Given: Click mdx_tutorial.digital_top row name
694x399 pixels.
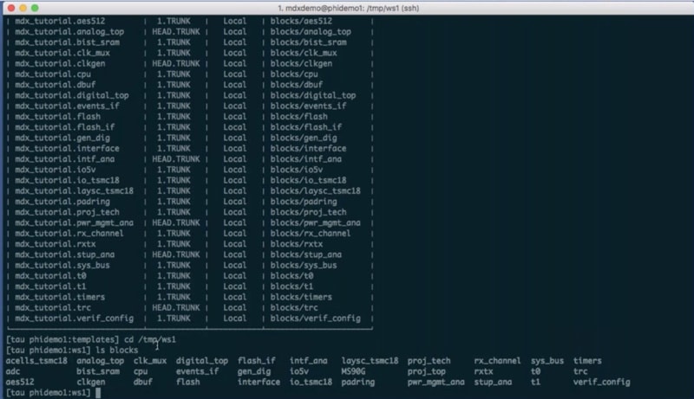Looking at the screenshot, I should point(72,95).
